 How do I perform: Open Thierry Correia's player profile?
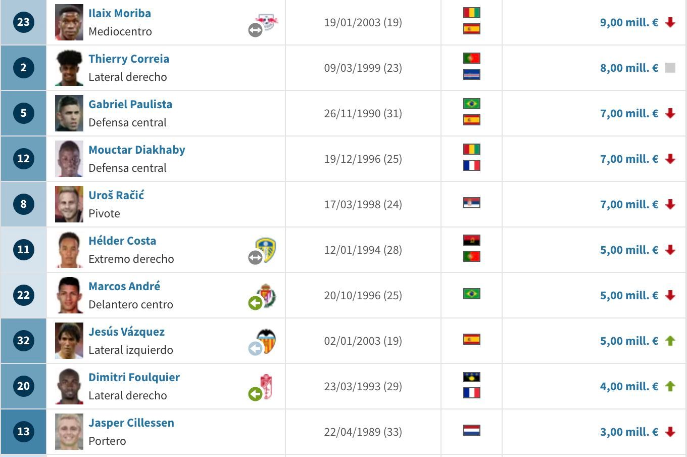click(128, 59)
